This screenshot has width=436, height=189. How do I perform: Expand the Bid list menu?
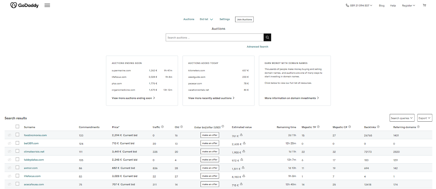206,19
